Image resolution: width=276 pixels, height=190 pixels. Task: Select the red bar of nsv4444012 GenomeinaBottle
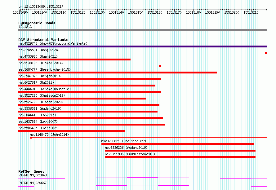tap(90, 92)
